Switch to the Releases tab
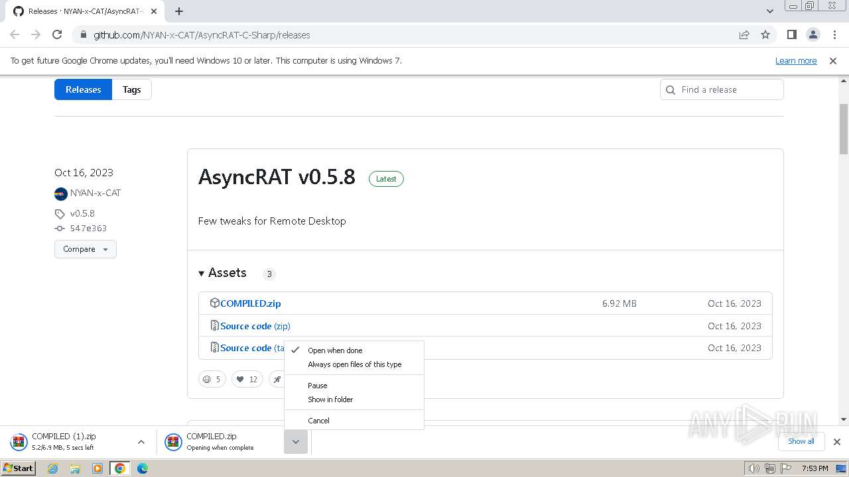This screenshot has width=849, height=477. [83, 89]
